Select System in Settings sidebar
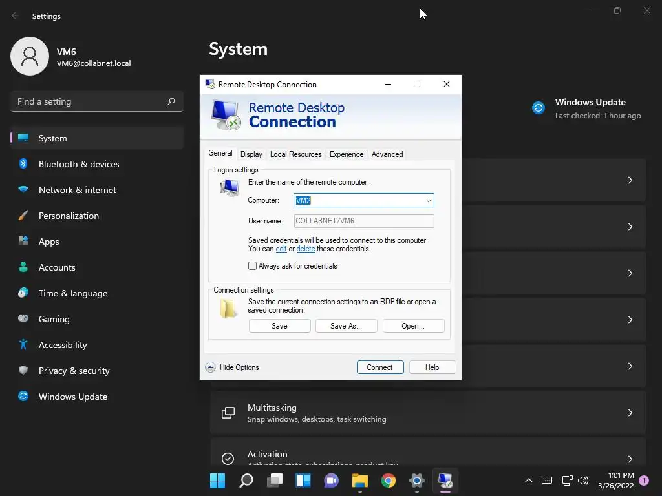 click(x=97, y=138)
